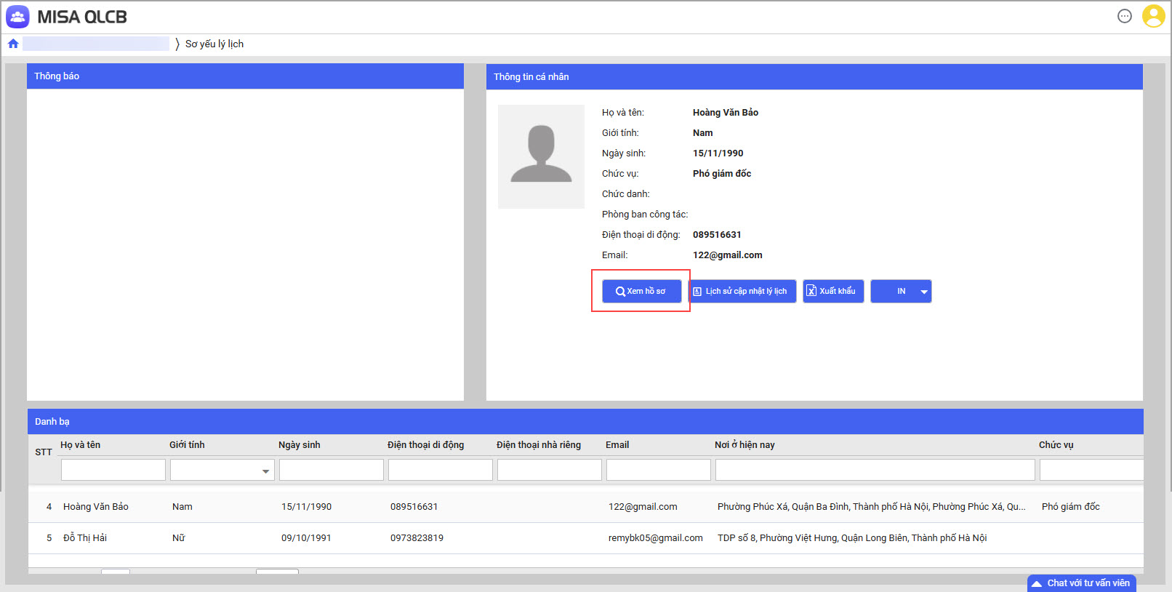The height and width of the screenshot is (592, 1172).
Task: Click the profile photo placeholder
Action: [x=541, y=156]
